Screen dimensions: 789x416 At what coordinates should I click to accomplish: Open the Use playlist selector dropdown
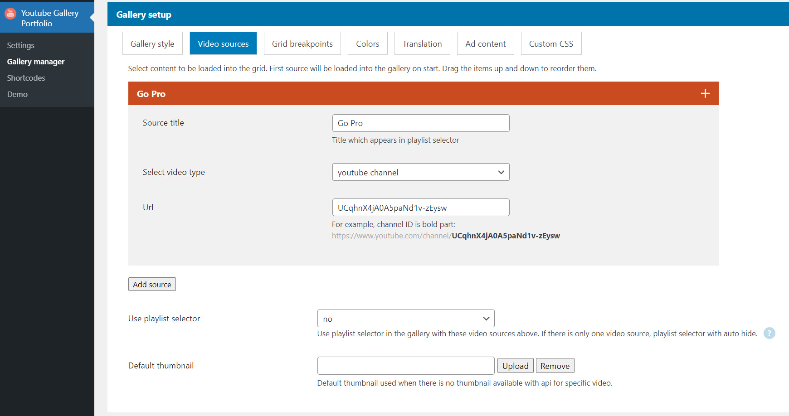coord(405,319)
